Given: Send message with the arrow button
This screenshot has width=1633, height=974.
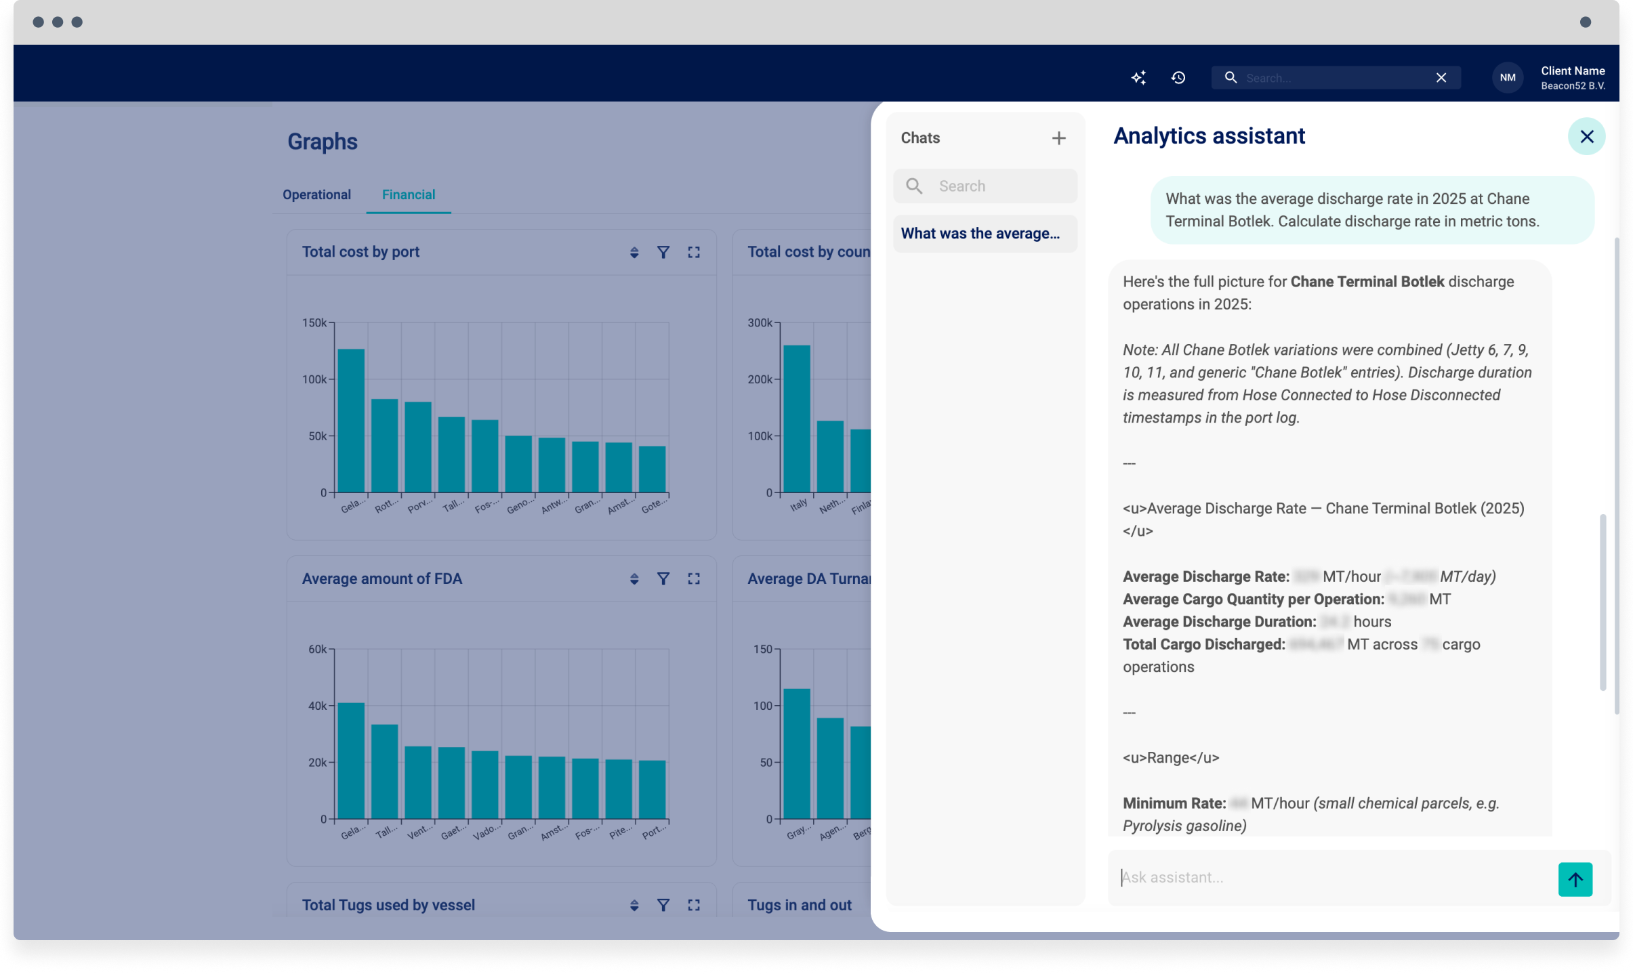Looking at the screenshot, I should click(x=1575, y=879).
